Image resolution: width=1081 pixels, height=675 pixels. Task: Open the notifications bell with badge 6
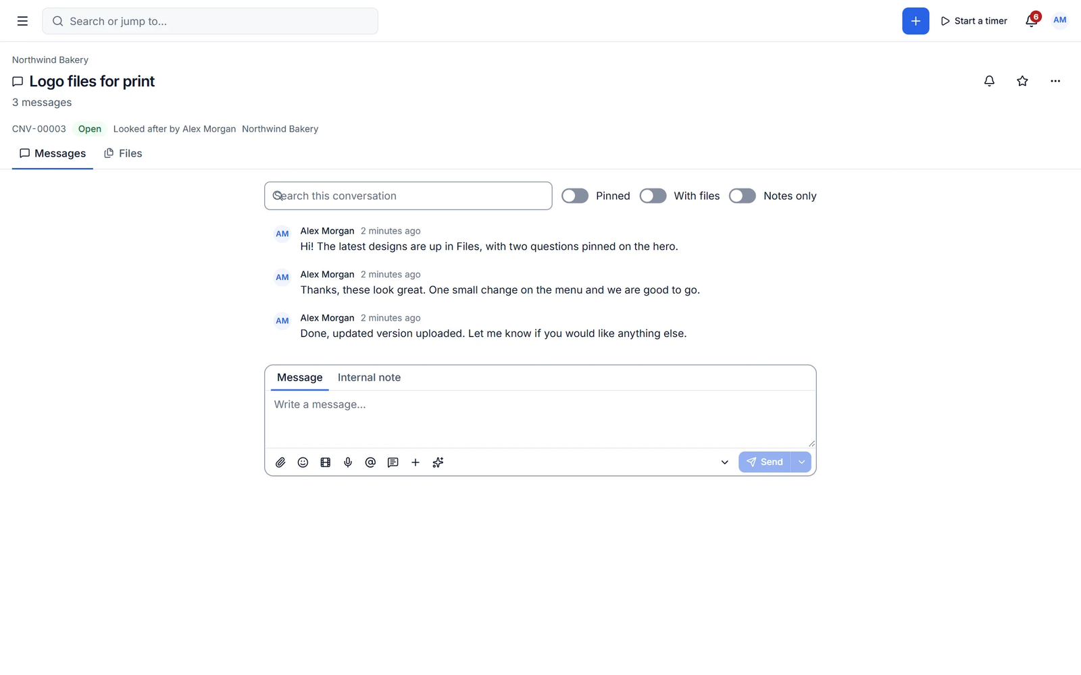point(1032,20)
